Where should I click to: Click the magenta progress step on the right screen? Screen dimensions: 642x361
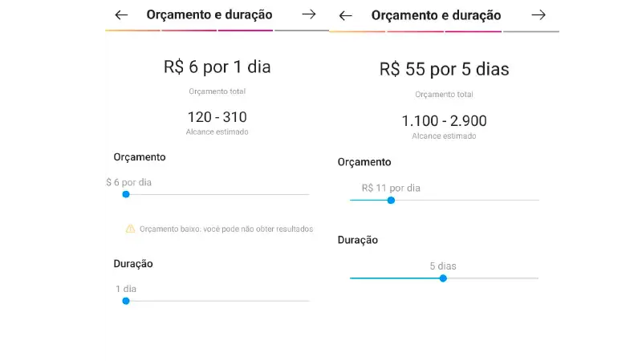coord(473,31)
